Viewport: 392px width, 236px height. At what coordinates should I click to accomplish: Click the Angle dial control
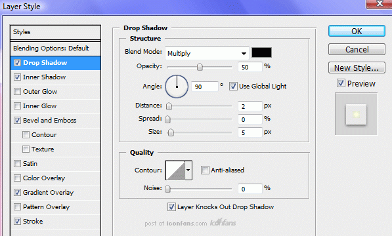click(177, 87)
